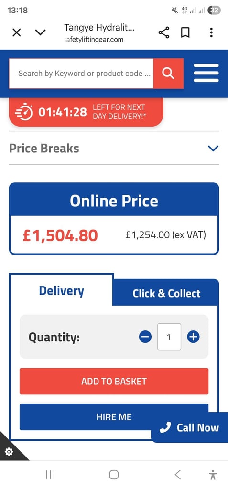Open recent apps navigation button

click(x=50, y=475)
